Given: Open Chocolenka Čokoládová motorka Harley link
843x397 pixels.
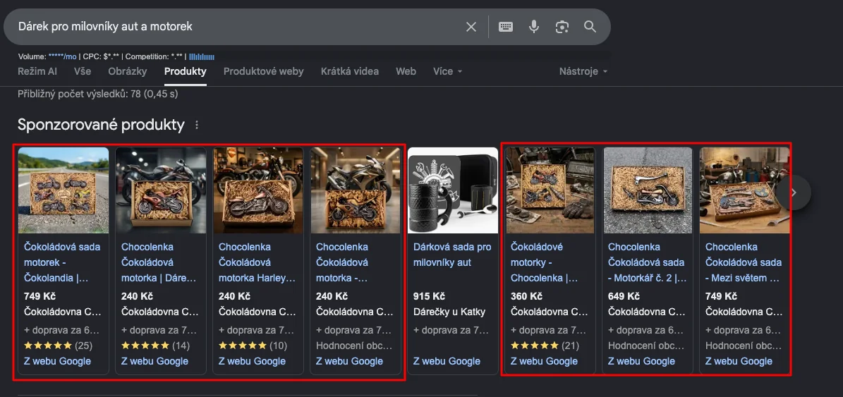Looking at the screenshot, I should 257,263.
